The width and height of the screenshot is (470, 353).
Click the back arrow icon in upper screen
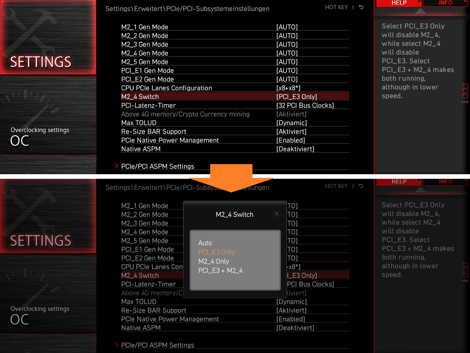tap(361, 7)
